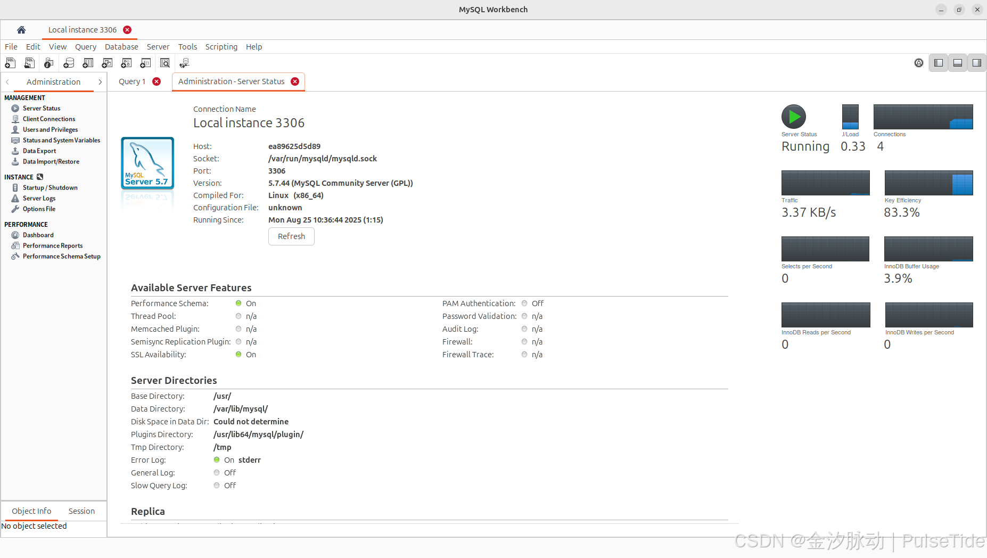Create a new function icon
This screenshot has width=987, height=558.
pos(145,63)
